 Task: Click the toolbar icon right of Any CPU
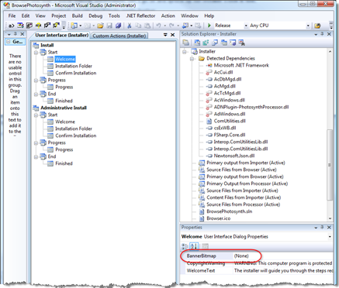[317, 26]
